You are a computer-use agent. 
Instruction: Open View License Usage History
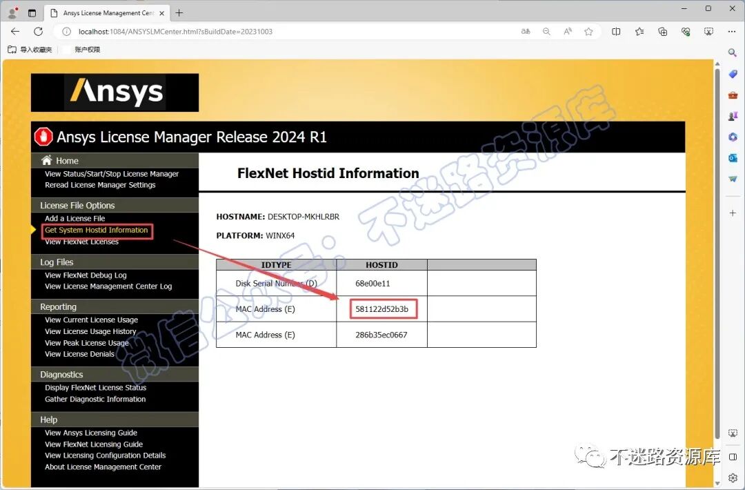tap(90, 331)
